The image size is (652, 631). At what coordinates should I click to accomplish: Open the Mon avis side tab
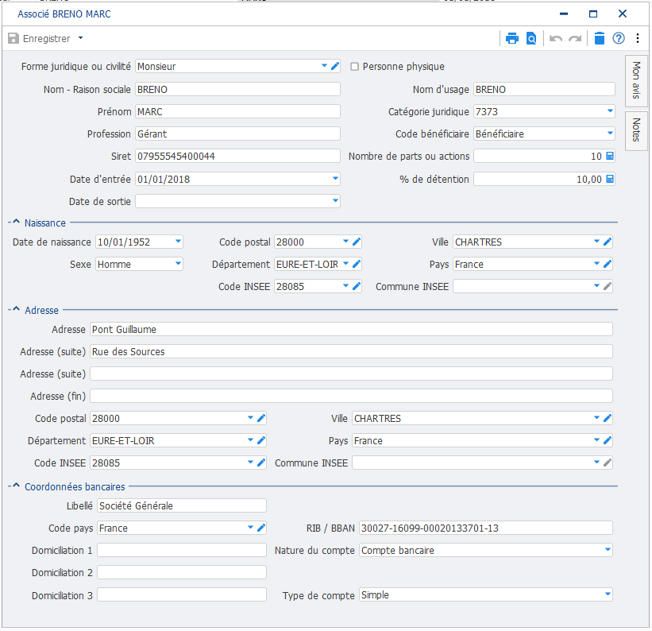coord(636,82)
